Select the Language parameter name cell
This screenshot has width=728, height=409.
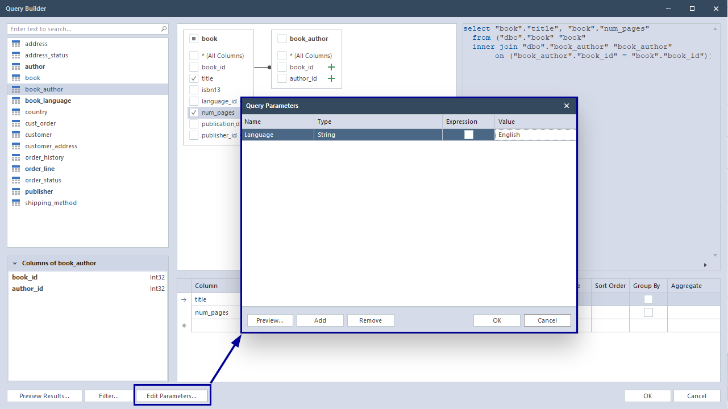pos(278,135)
